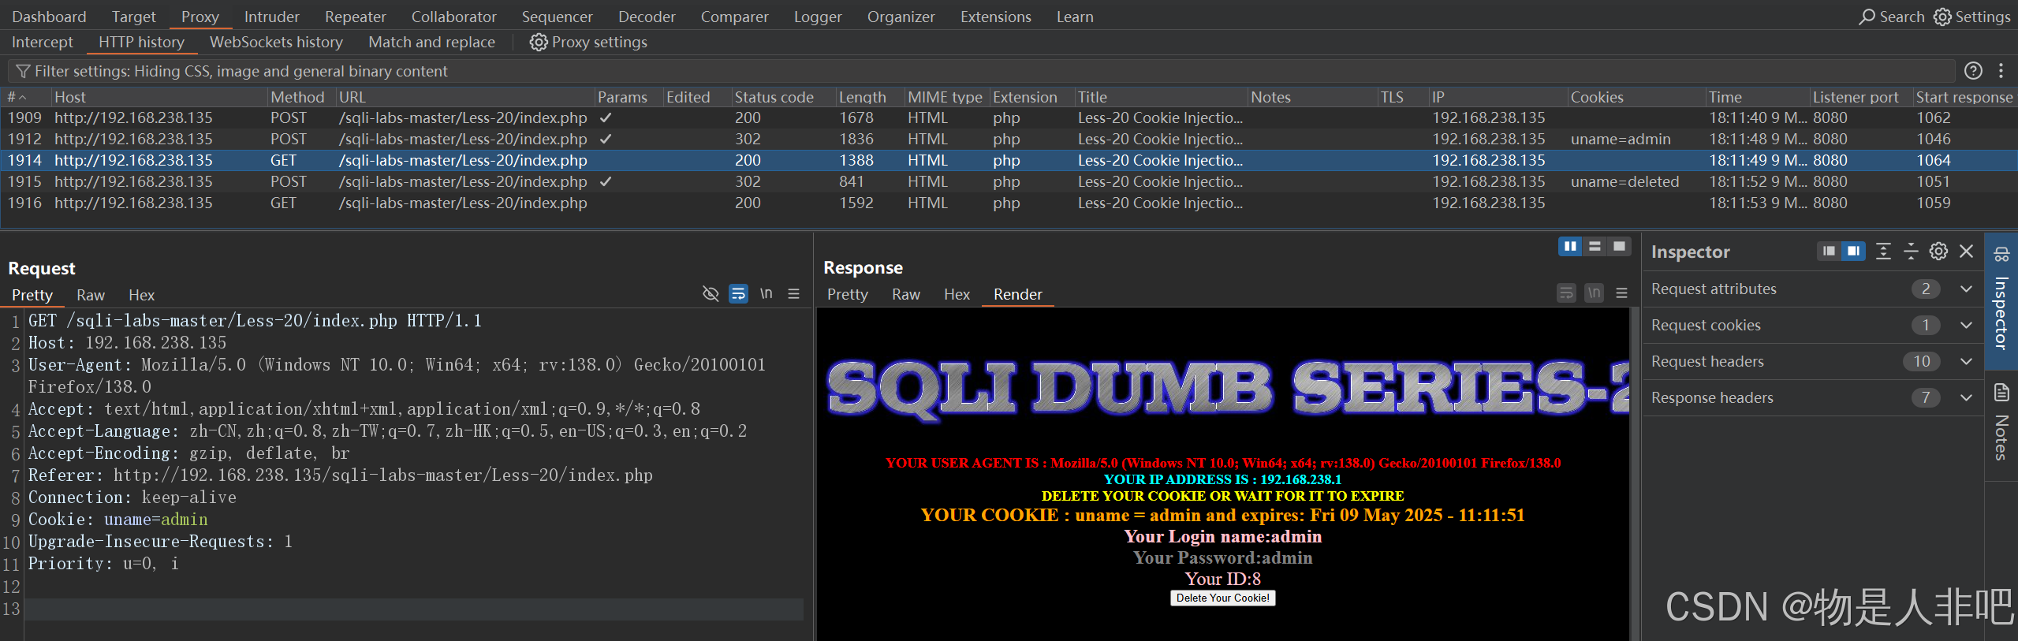Open the Match and replace sub-tab
The image size is (2018, 641).
pos(431,42)
